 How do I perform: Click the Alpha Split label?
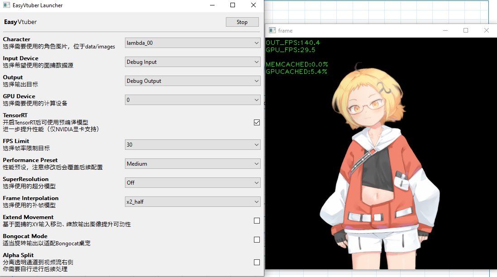(18, 255)
